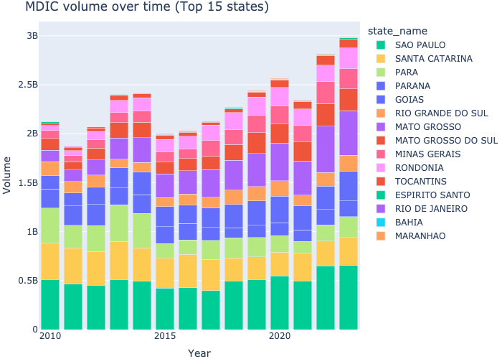The image size is (502, 359).
Task: Toggle the SAO PAULO legend entry
Action: coord(420,45)
